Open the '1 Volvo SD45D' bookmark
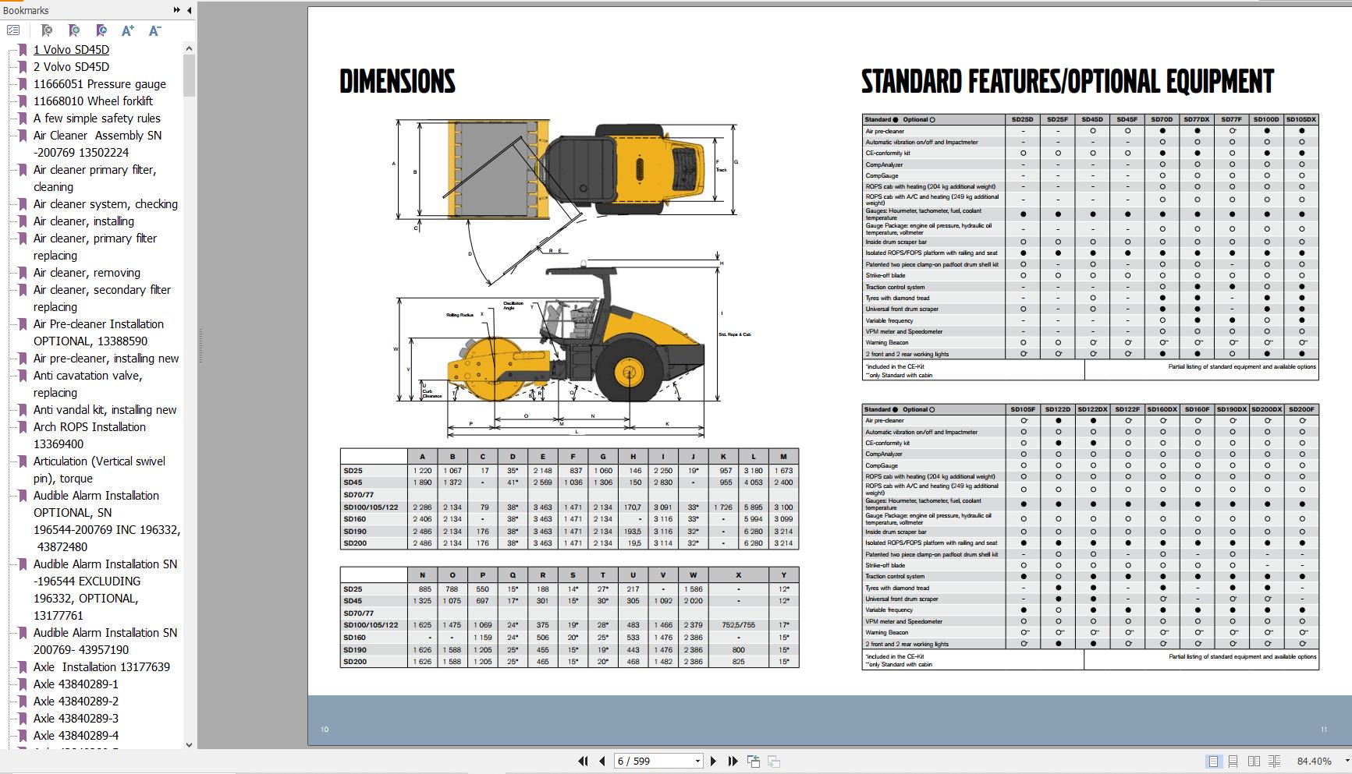Viewport: 1352px width, 774px height. (71, 49)
